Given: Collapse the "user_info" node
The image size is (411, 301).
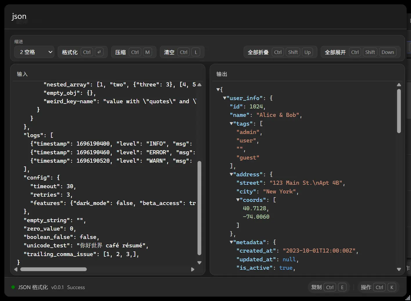Looking at the screenshot, I should (x=225, y=98).
